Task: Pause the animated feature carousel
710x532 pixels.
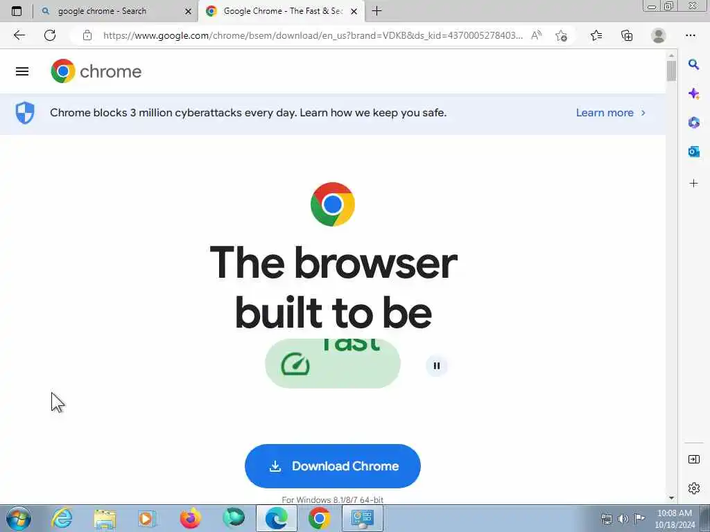Action: tap(437, 366)
